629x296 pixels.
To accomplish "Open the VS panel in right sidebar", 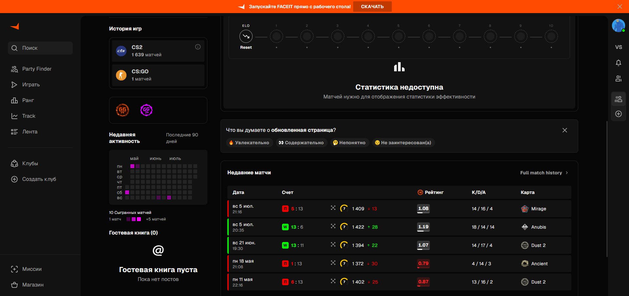I will point(619,47).
